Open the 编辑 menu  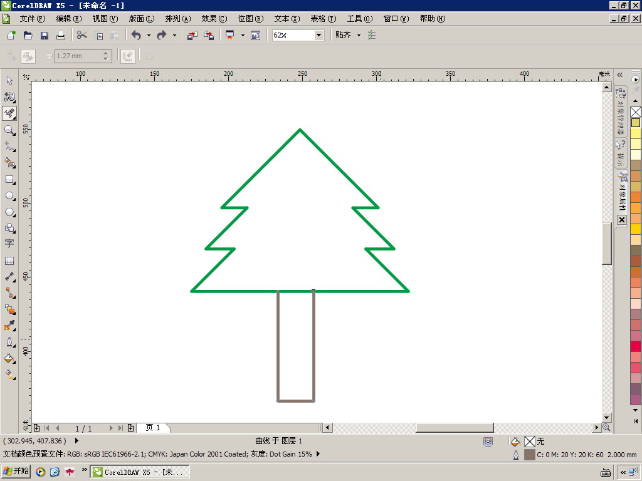(x=69, y=19)
